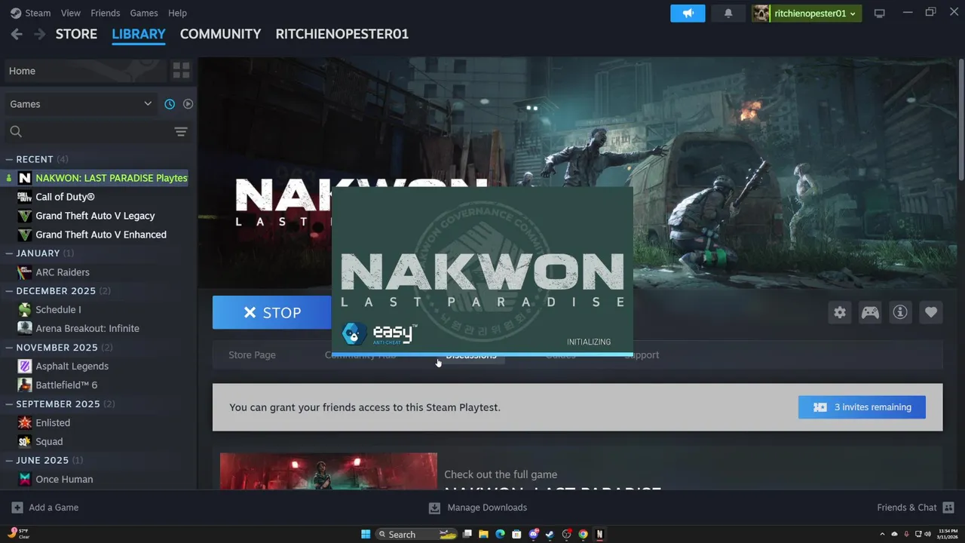Open the Friends menu
Viewport: 965px width, 543px height.
click(x=105, y=13)
